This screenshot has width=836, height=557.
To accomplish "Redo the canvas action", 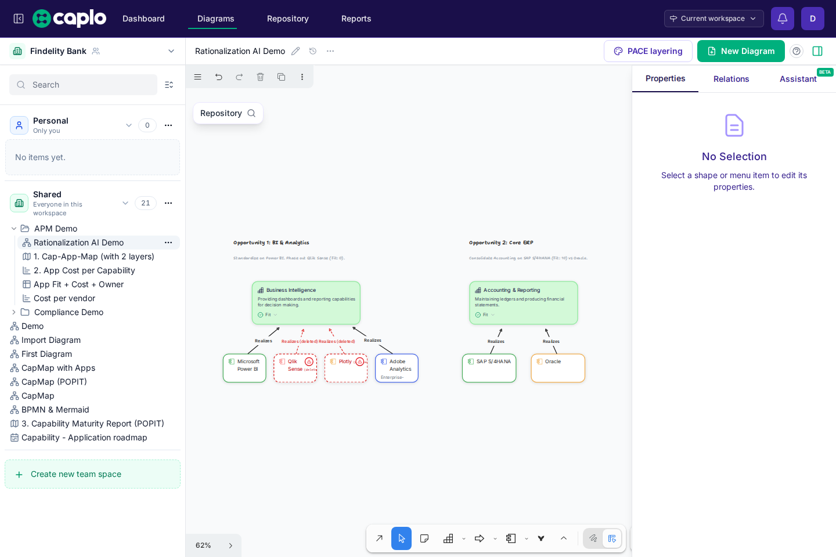I will tap(239, 77).
